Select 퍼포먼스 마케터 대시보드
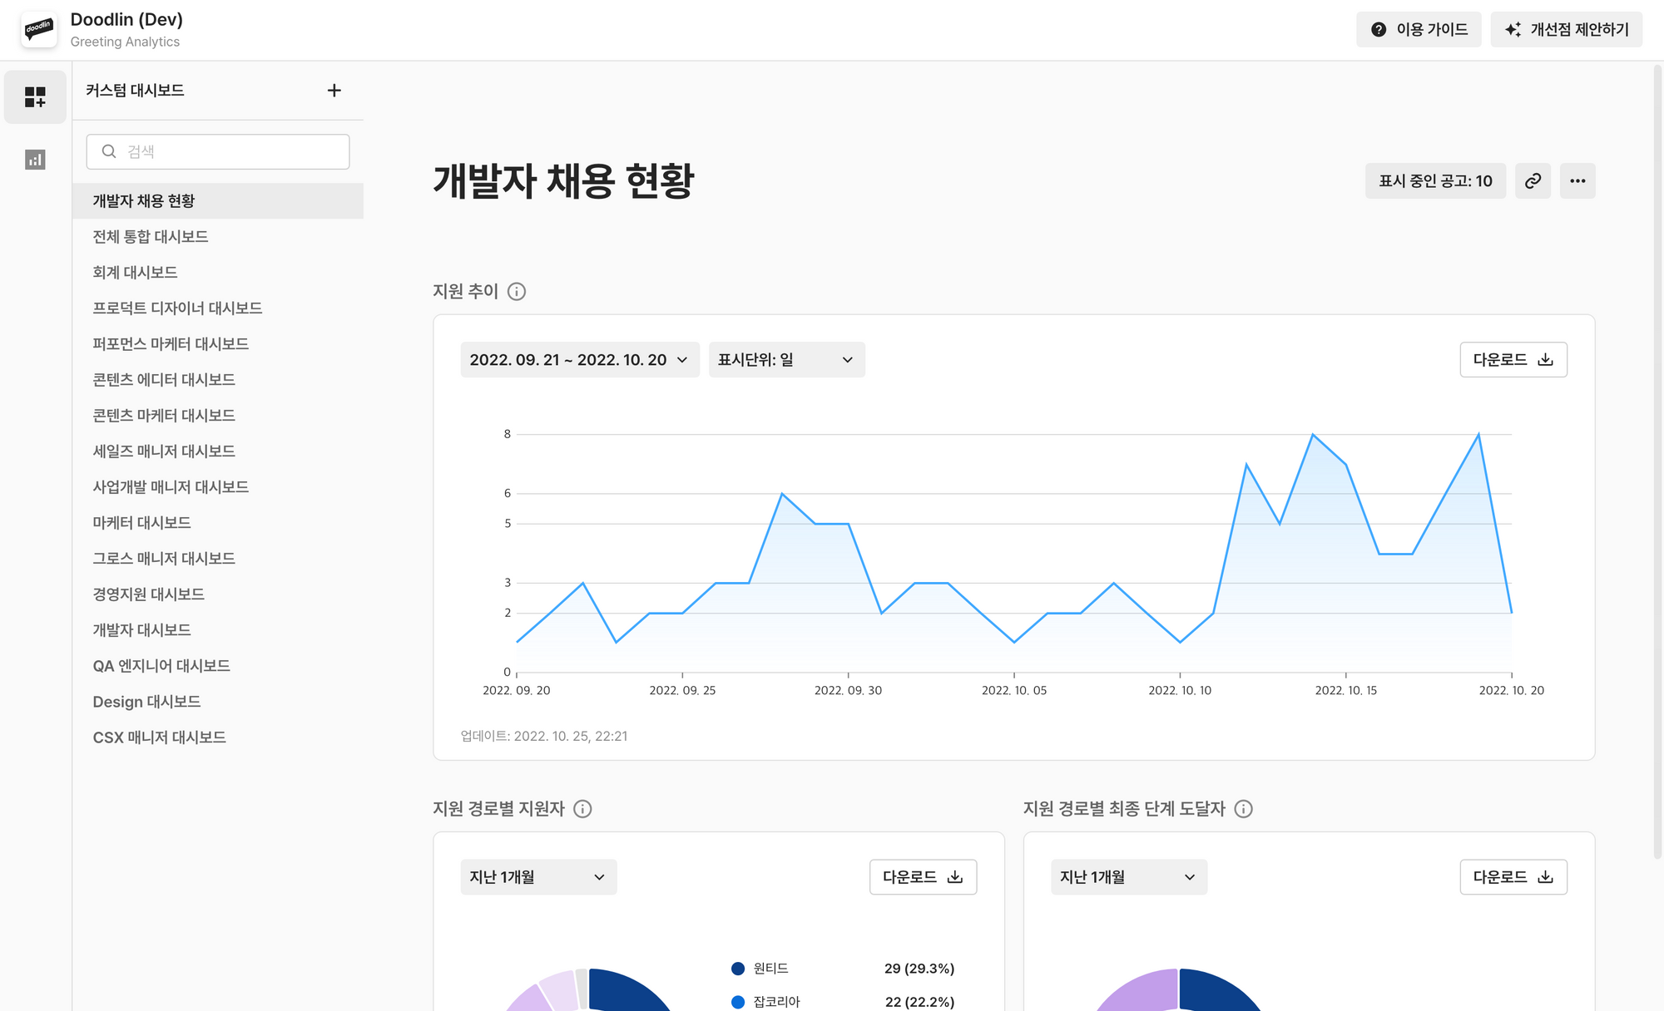Image resolution: width=1664 pixels, height=1011 pixels. (218, 344)
